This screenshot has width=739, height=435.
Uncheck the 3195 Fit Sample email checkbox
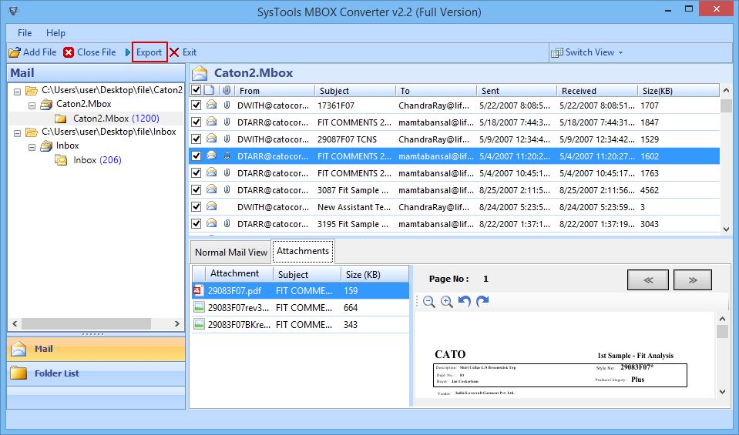pos(197,223)
